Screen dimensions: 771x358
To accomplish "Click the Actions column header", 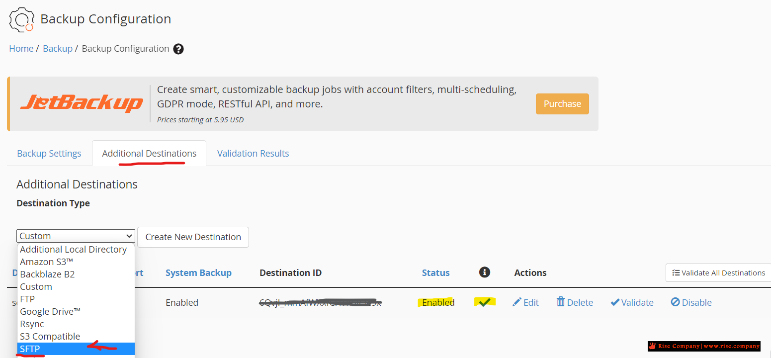I will click(x=530, y=273).
